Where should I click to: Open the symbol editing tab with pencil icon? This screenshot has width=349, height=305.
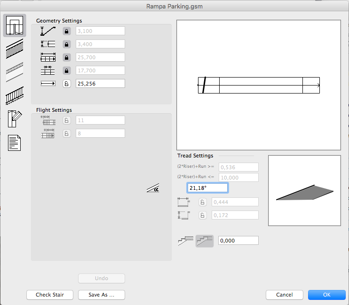coord(15,119)
